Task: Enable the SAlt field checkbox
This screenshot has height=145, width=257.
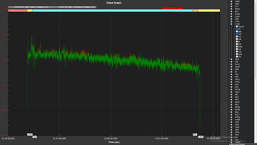Action: (x=237, y=49)
